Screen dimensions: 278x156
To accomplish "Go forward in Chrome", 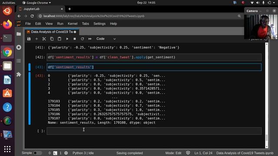I will point(26,16).
